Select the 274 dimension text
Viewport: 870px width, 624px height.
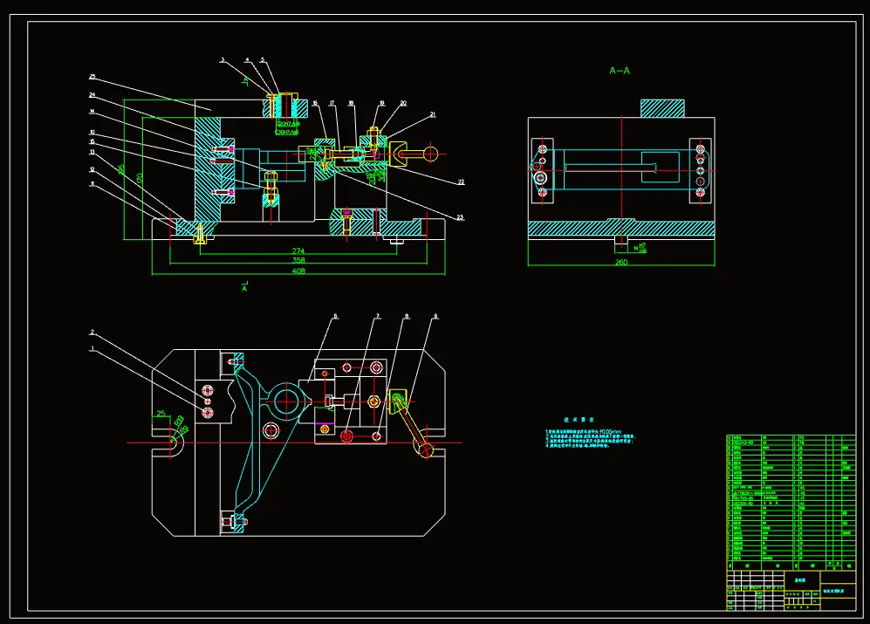(298, 251)
